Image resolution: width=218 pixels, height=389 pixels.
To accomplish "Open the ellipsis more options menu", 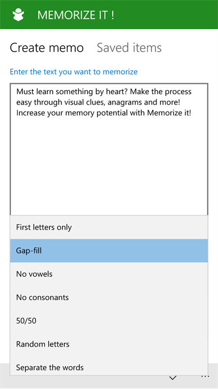I will point(205,377).
